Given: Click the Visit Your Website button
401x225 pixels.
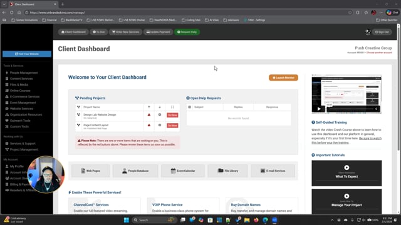Looking at the screenshot, I should click(x=27, y=54).
